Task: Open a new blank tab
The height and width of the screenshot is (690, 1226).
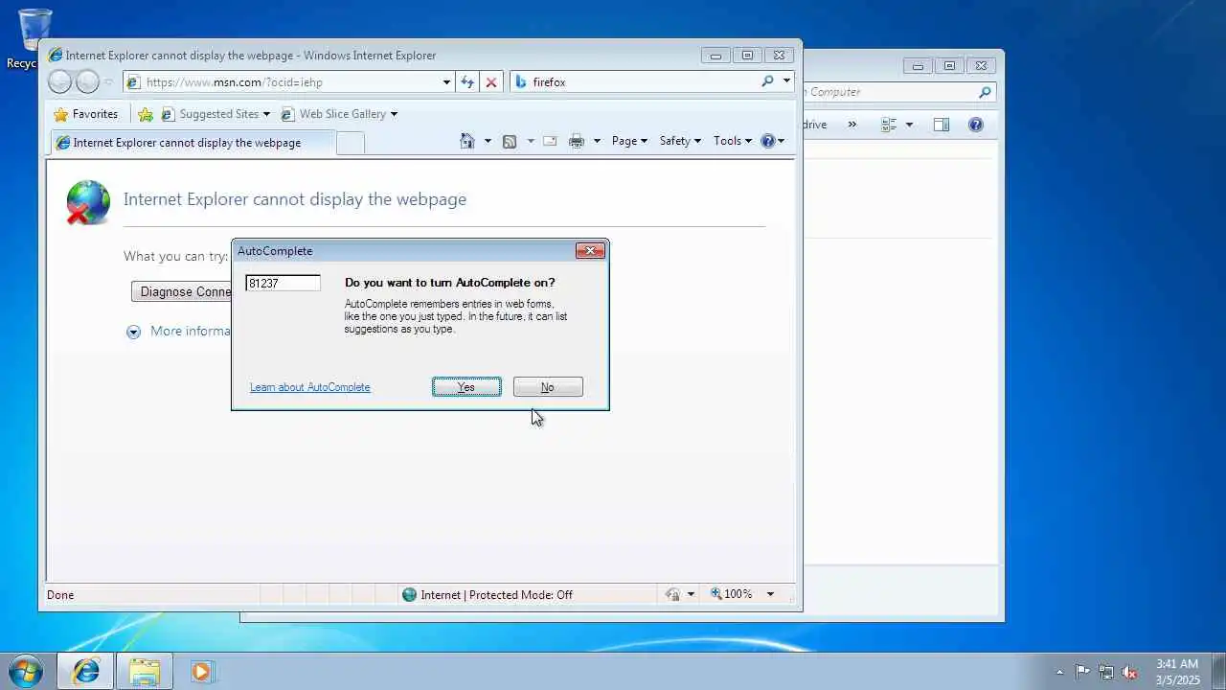Action: point(351,143)
